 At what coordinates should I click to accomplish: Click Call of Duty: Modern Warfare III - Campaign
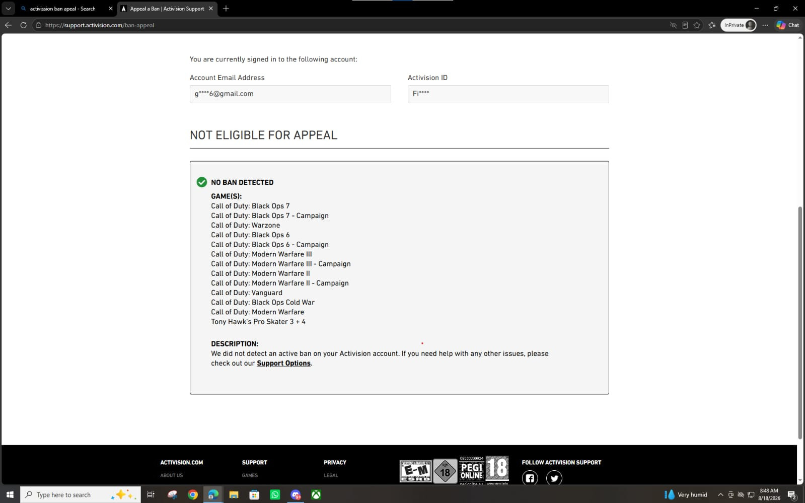[x=281, y=264]
